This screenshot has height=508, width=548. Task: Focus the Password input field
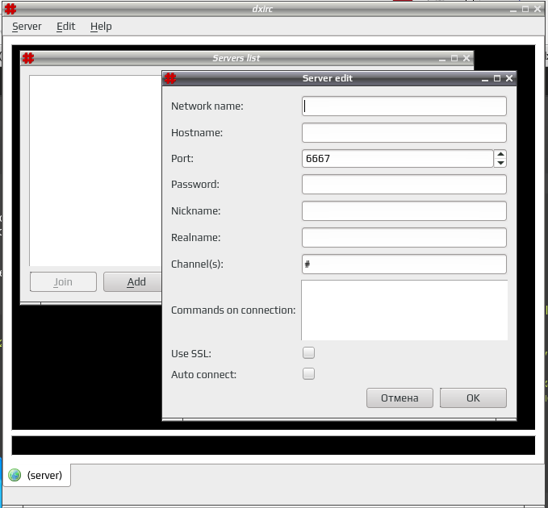tap(404, 185)
